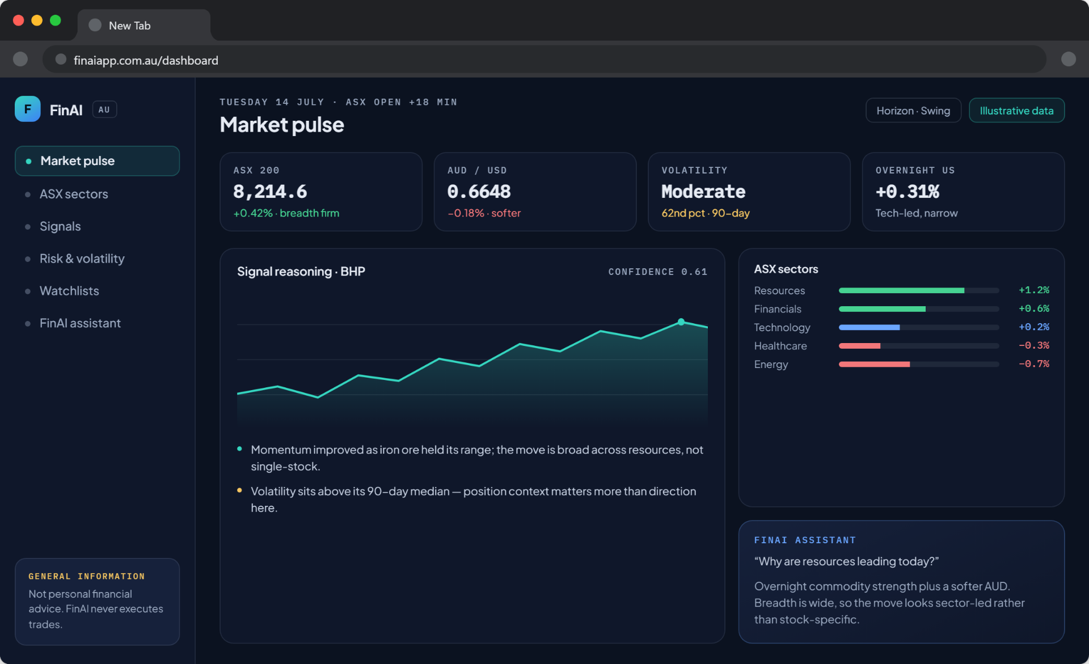
Task: Click the Resources sector bar
Action: pos(919,290)
